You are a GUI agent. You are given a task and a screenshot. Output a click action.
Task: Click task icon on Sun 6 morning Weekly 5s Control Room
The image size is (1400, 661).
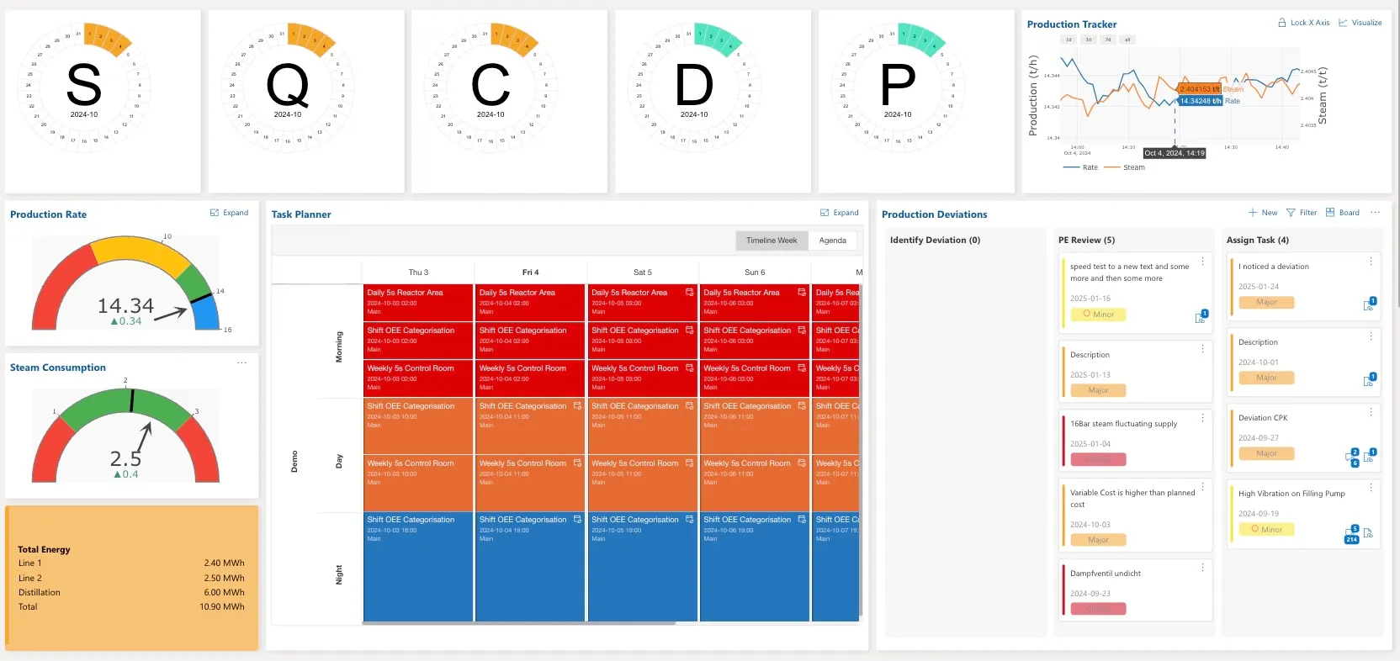point(802,368)
